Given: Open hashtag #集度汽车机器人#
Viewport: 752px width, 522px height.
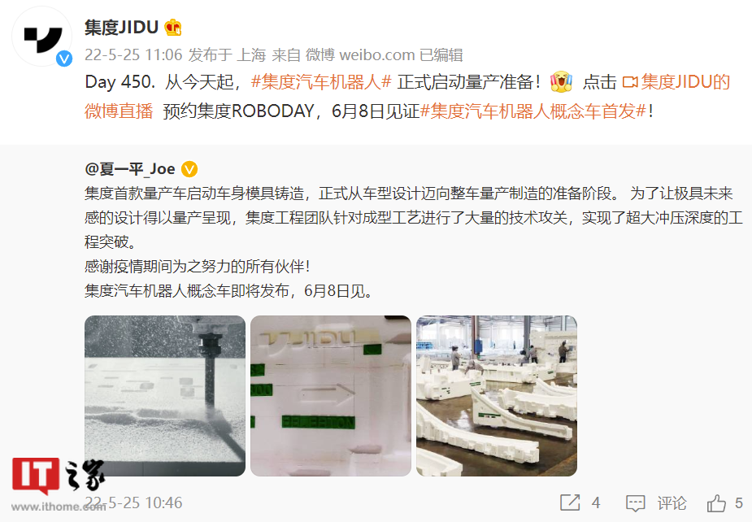Looking at the screenshot, I should (x=321, y=82).
